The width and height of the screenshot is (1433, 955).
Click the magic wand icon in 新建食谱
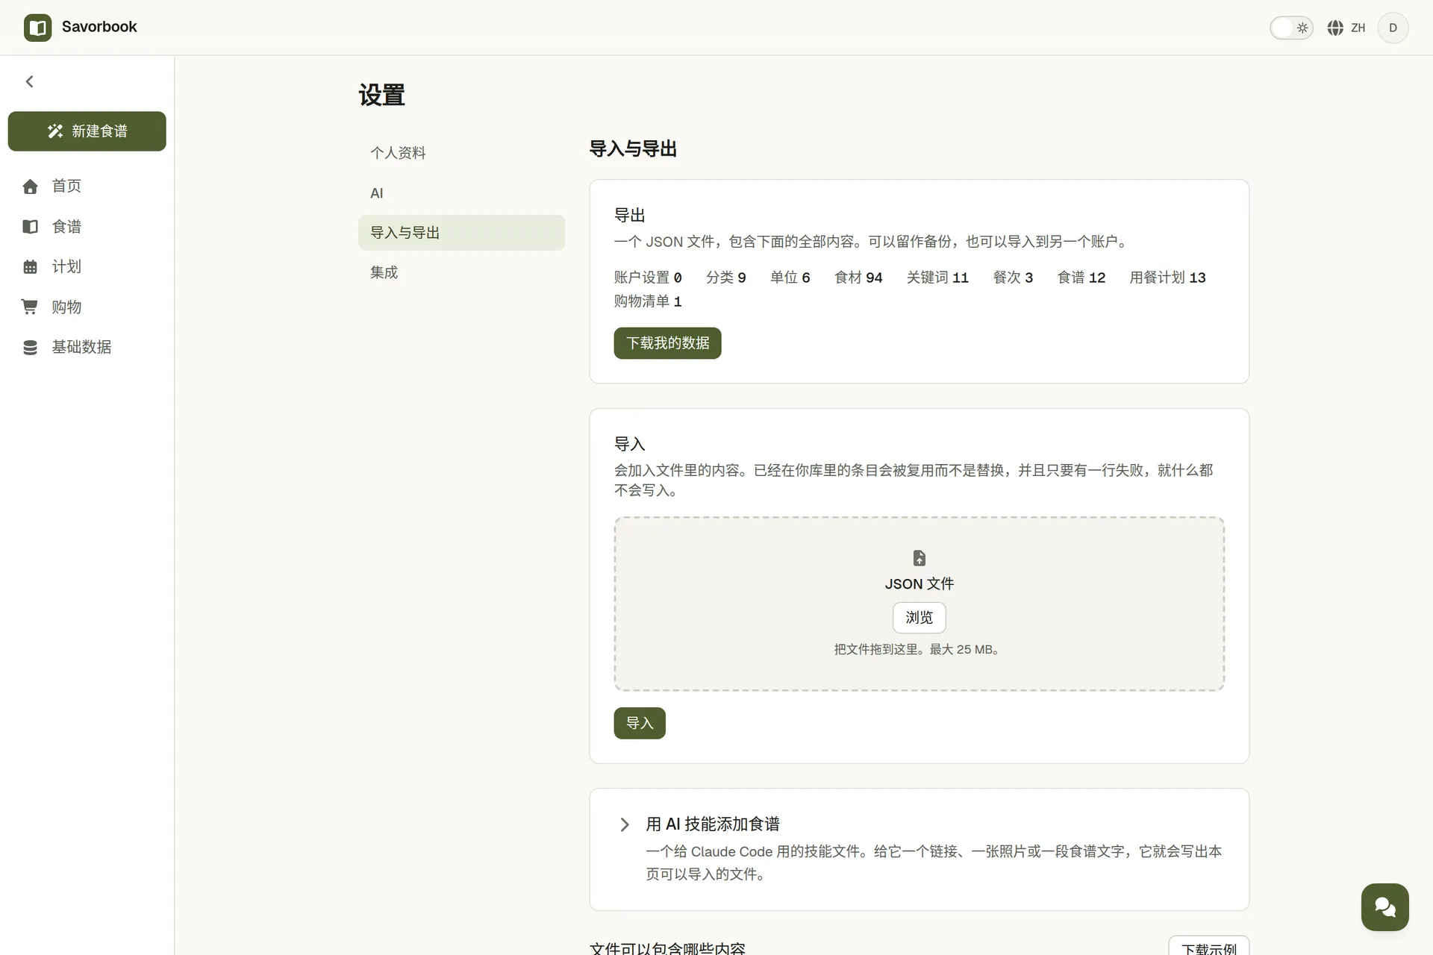(x=55, y=131)
